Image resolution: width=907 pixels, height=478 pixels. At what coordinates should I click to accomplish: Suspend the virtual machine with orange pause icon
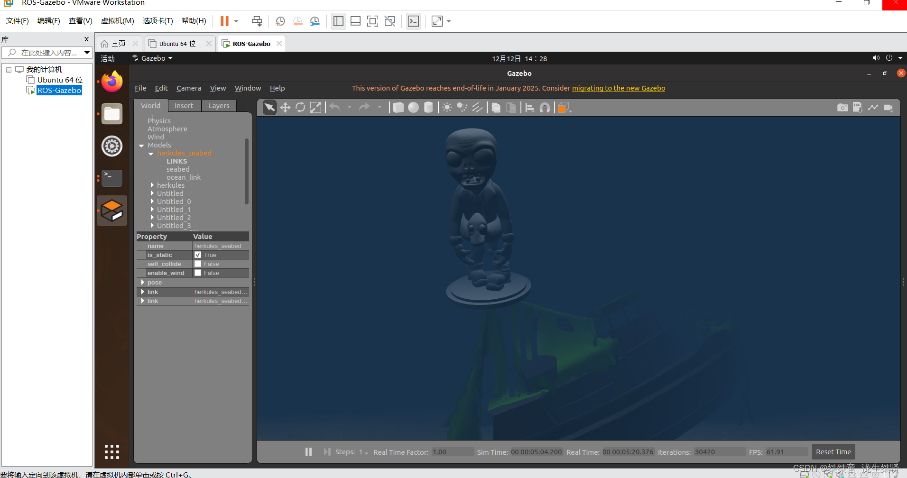coord(224,21)
